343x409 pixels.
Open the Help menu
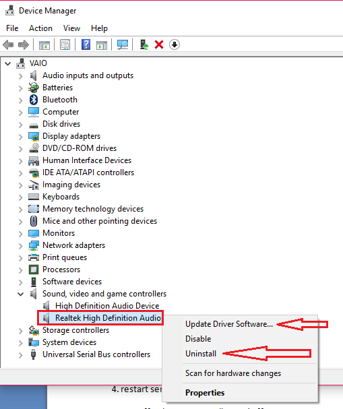(99, 28)
